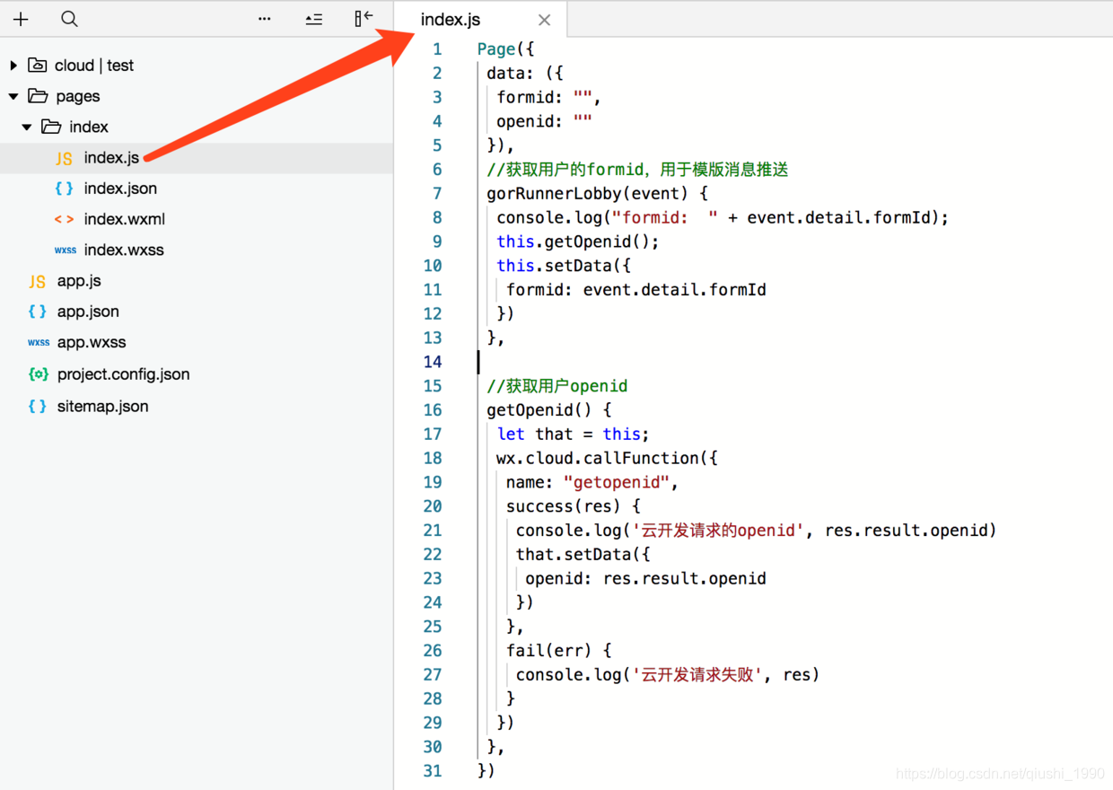Click the green project.config.json icon
The image size is (1113, 790).
[x=38, y=374]
